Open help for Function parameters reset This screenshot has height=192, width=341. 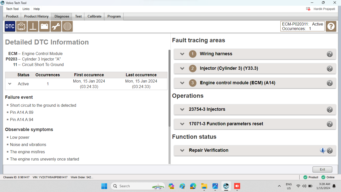point(330,124)
